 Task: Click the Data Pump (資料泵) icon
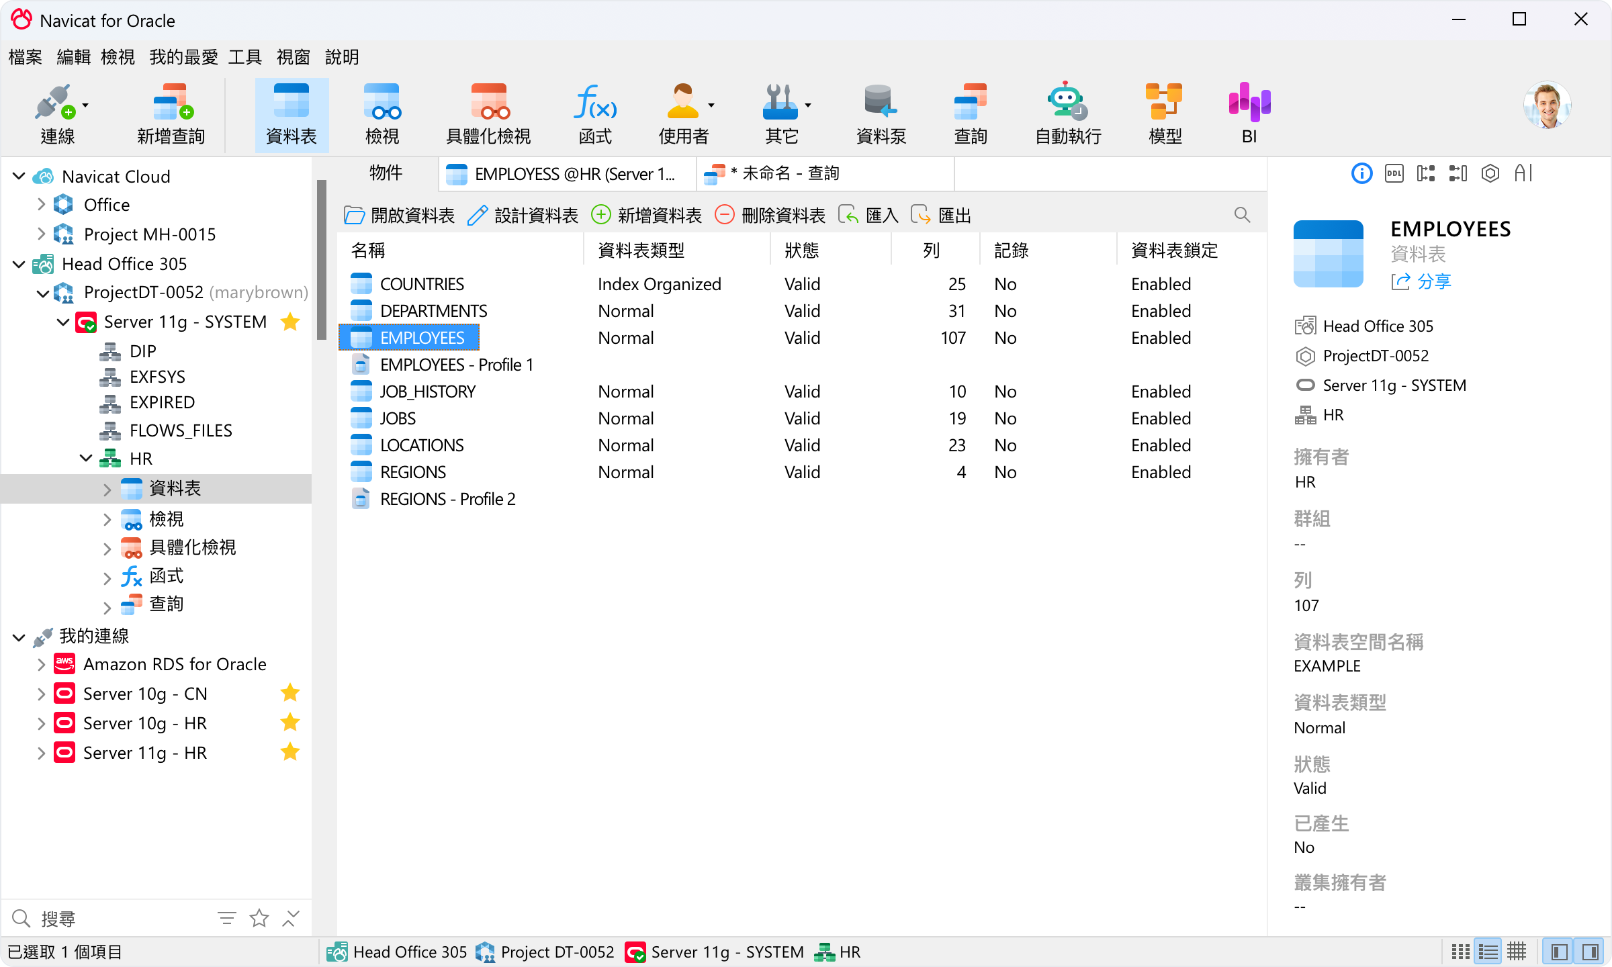coord(881,114)
